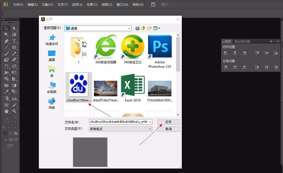
Task: Expand the 查找范围 location dropdown
Action: [x=129, y=29]
